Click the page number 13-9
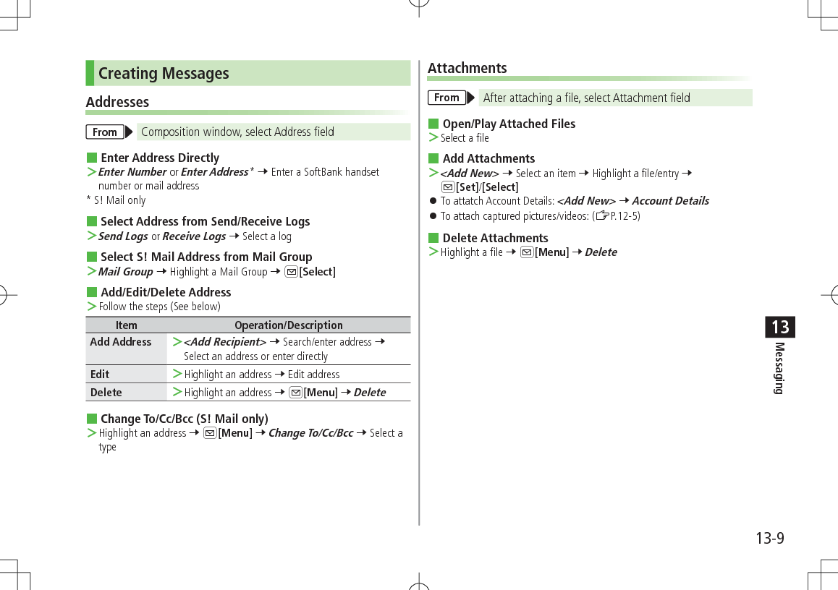 click(771, 538)
